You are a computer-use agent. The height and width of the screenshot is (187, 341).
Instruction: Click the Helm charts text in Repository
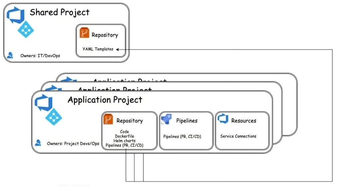(x=125, y=141)
